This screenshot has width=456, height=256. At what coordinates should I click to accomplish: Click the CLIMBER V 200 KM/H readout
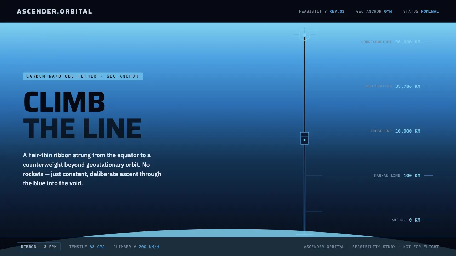pyautogui.click(x=136, y=247)
